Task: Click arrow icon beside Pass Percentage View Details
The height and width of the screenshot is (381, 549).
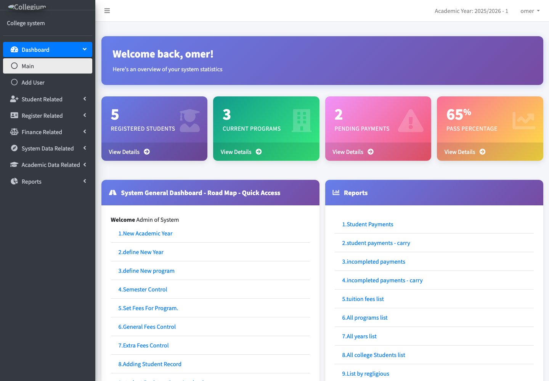Action: pos(483,152)
